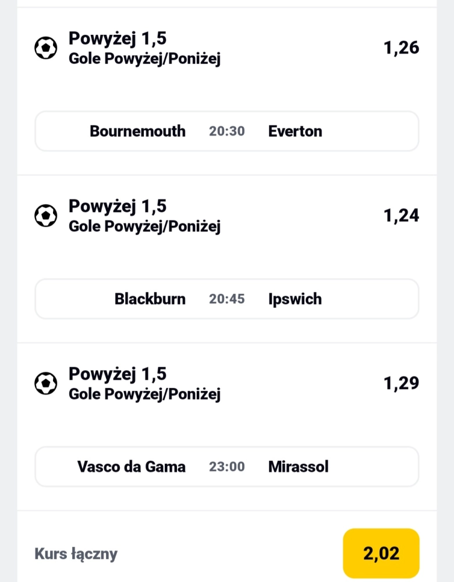
Task: Tap the yellow 2,02 total odds badge
Action: pos(381,553)
